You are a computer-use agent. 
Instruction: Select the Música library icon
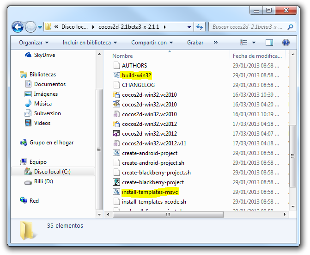click(x=28, y=104)
